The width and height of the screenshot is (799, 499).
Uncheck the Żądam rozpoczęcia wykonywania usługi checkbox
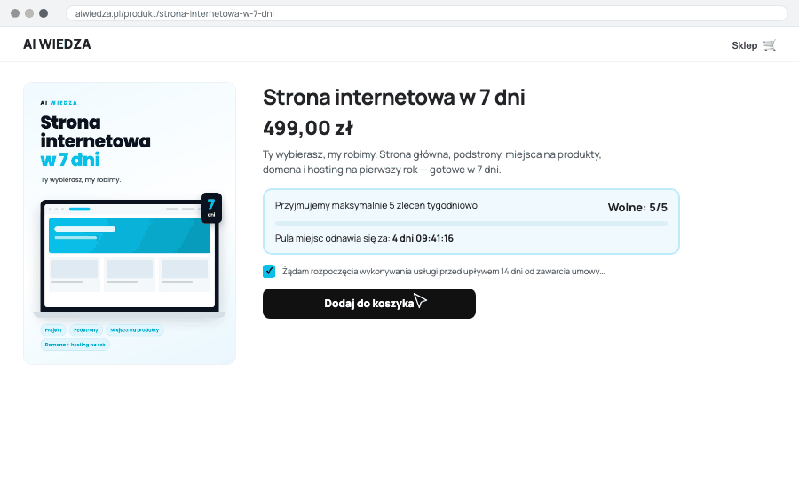[x=269, y=272]
